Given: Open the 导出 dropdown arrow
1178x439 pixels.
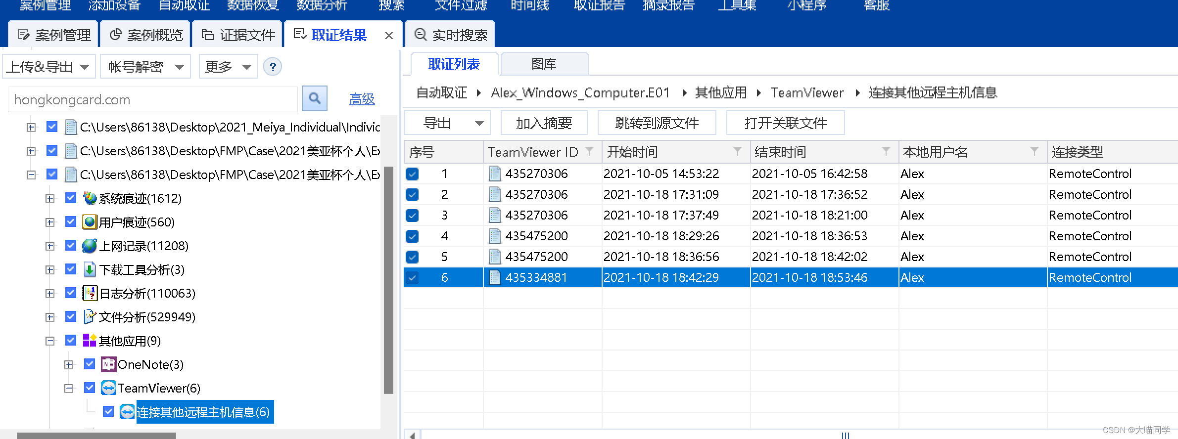Looking at the screenshot, I should point(479,123).
